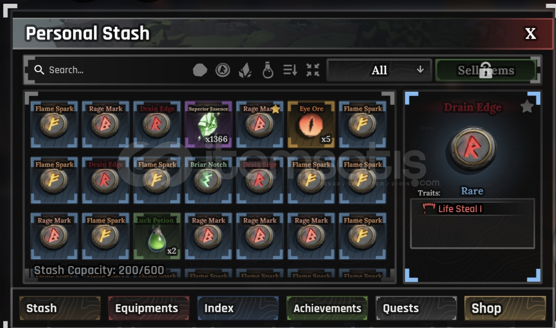This screenshot has width=556, height=328.
Task: Open the Achievements tab
Action: (x=327, y=308)
